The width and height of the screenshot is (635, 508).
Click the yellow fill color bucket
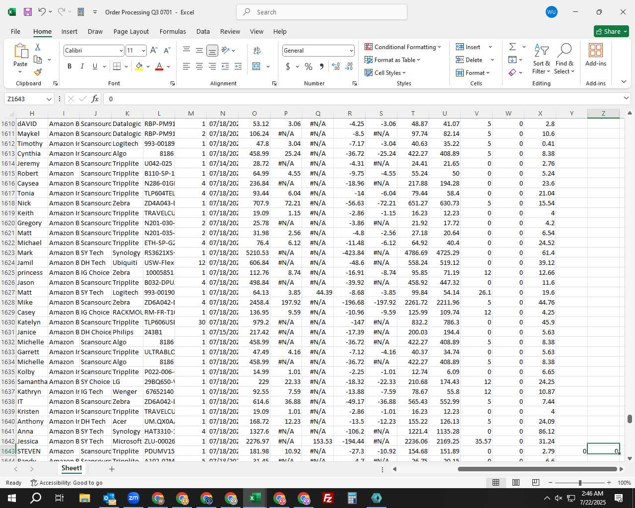[139, 66]
